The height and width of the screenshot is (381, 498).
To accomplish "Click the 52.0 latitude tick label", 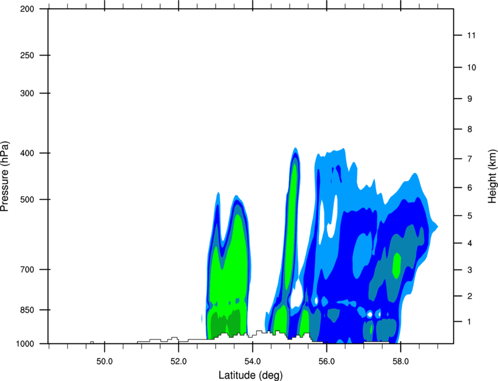I will [x=179, y=362].
